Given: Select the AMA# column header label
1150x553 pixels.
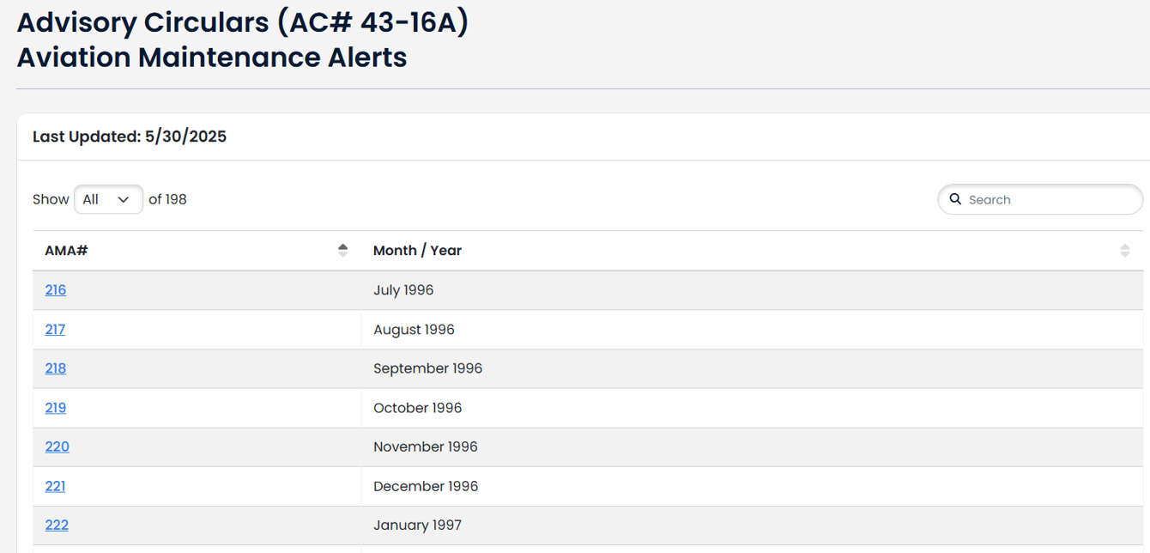Looking at the screenshot, I should pyautogui.click(x=66, y=251).
